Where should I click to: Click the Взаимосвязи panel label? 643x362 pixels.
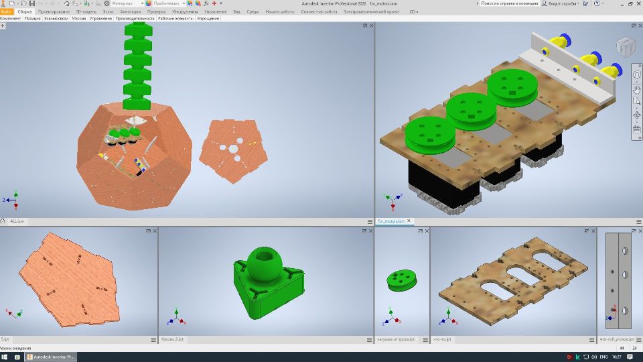click(x=56, y=19)
